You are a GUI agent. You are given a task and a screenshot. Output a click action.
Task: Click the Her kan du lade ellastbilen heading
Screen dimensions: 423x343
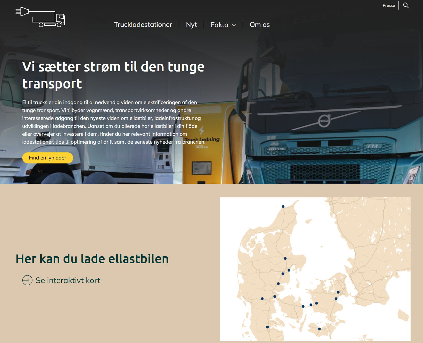pos(92,259)
